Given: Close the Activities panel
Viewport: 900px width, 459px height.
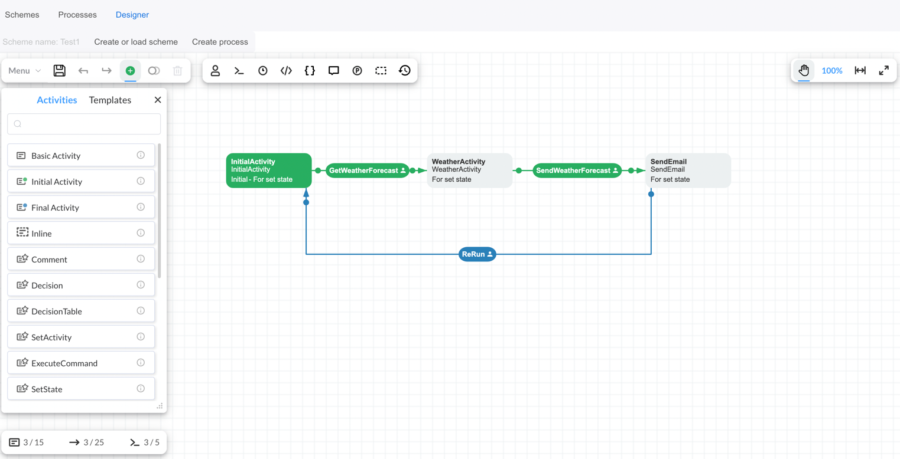Looking at the screenshot, I should click(x=158, y=100).
